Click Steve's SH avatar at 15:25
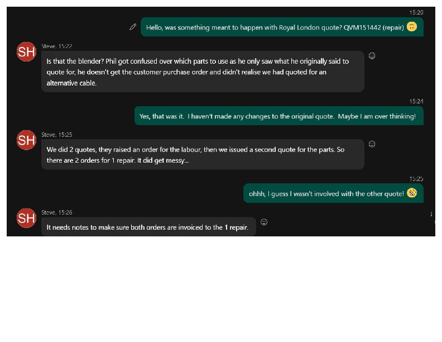Viewport: 442px width, 342px height. coord(26,140)
